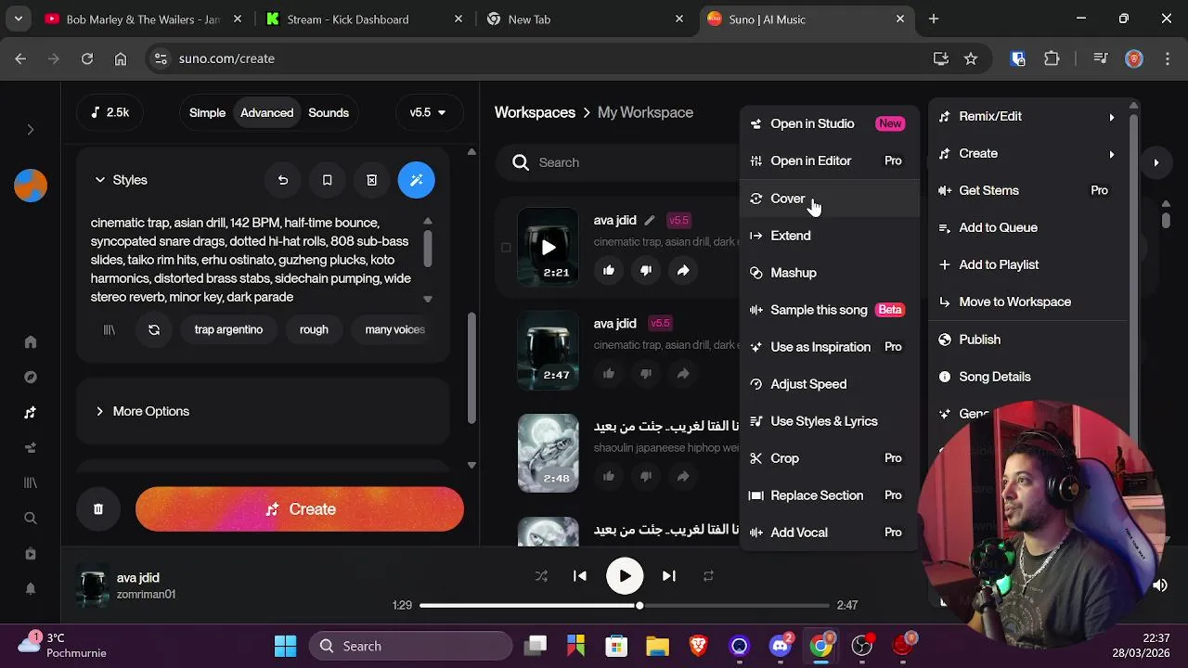Toggle repeat in the player bar
1188x668 pixels.
[x=708, y=576]
